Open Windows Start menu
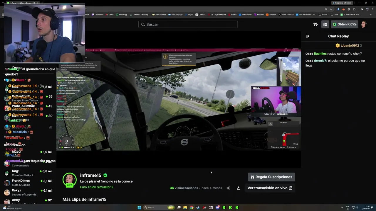Viewport: 376px width, 211px height. pos(139,207)
